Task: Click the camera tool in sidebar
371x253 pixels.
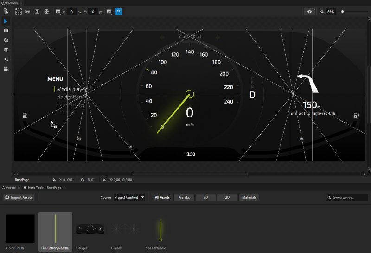Action: [x=6, y=69]
